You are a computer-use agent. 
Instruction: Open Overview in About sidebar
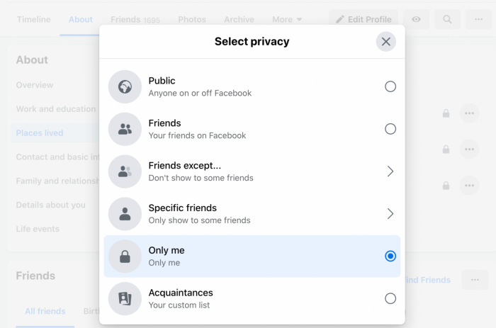click(x=35, y=85)
